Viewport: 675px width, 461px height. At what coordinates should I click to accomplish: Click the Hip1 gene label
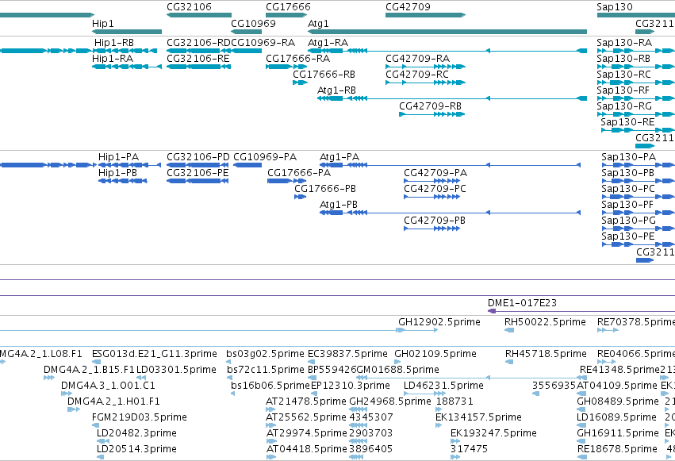pyautogui.click(x=103, y=23)
